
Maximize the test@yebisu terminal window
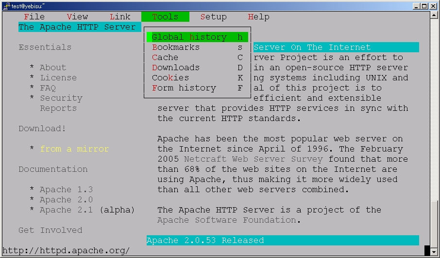(x=424, y=6)
